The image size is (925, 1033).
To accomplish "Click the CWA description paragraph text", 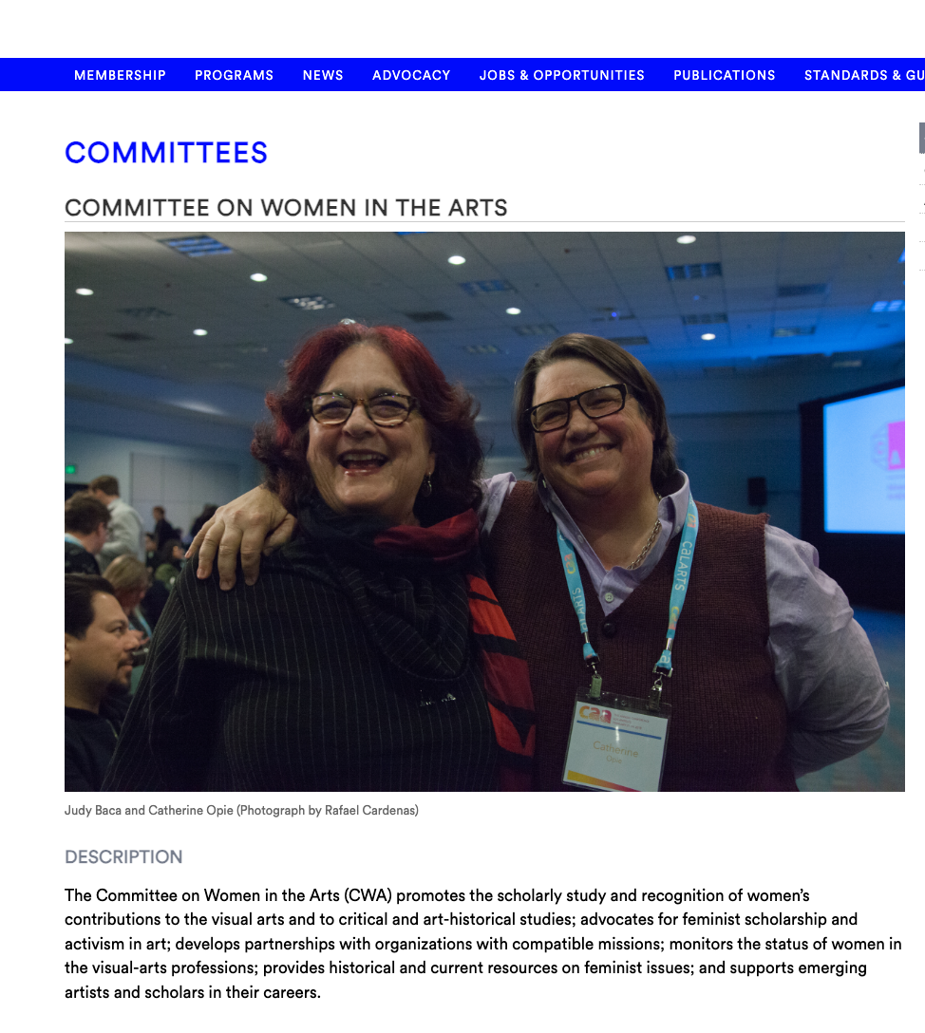I will [x=483, y=944].
